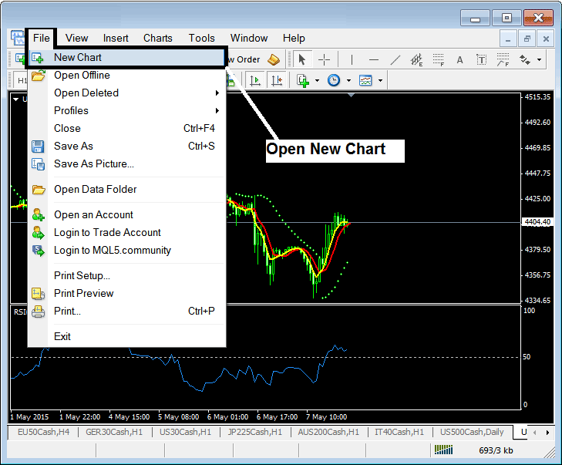
Task: Select the crosshair tool
Action: (x=324, y=59)
